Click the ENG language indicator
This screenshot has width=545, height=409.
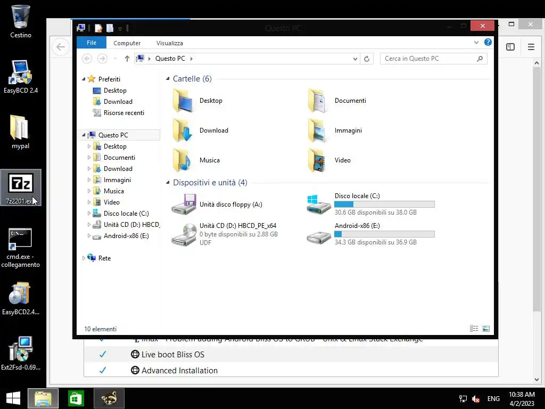pyautogui.click(x=493, y=399)
